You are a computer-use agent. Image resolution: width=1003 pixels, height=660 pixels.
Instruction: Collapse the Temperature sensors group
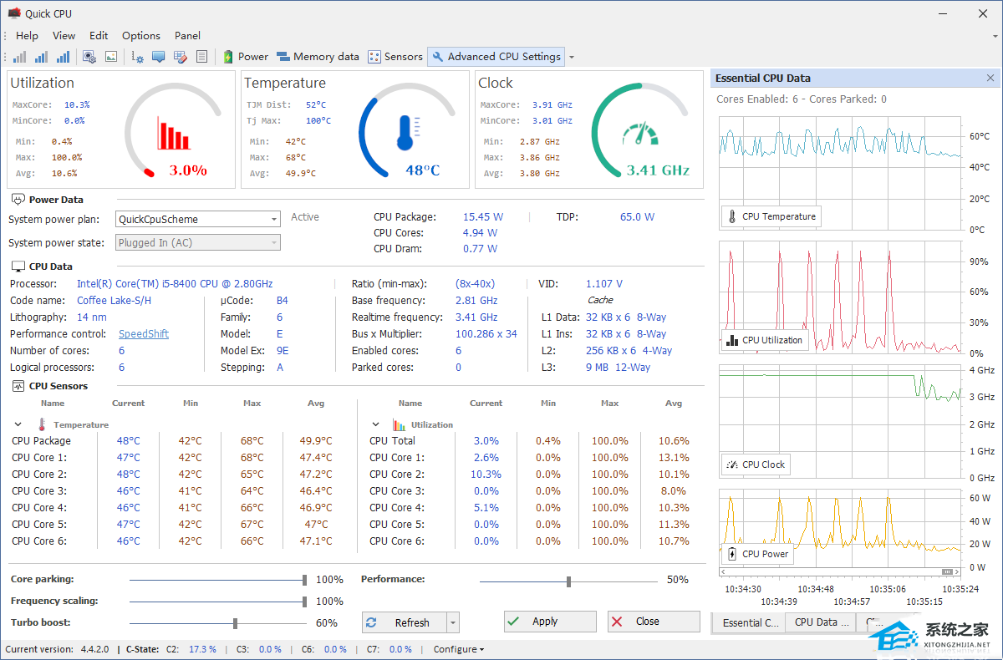pyautogui.click(x=18, y=424)
